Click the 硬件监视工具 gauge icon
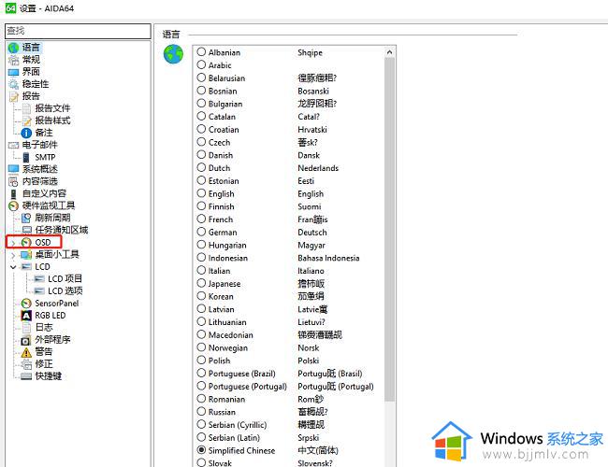The height and width of the screenshot is (467, 608). (x=14, y=205)
